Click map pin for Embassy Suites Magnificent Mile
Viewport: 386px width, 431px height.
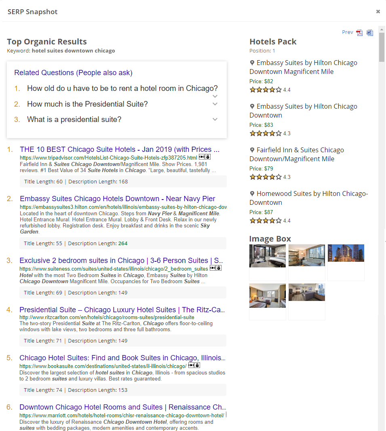pyautogui.click(x=252, y=63)
